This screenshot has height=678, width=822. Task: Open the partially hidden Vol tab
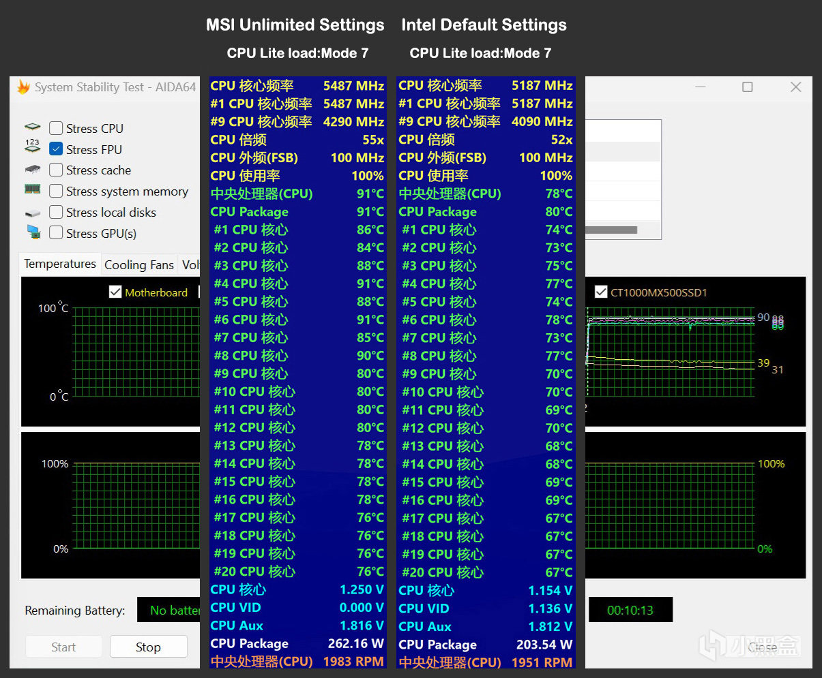(190, 265)
